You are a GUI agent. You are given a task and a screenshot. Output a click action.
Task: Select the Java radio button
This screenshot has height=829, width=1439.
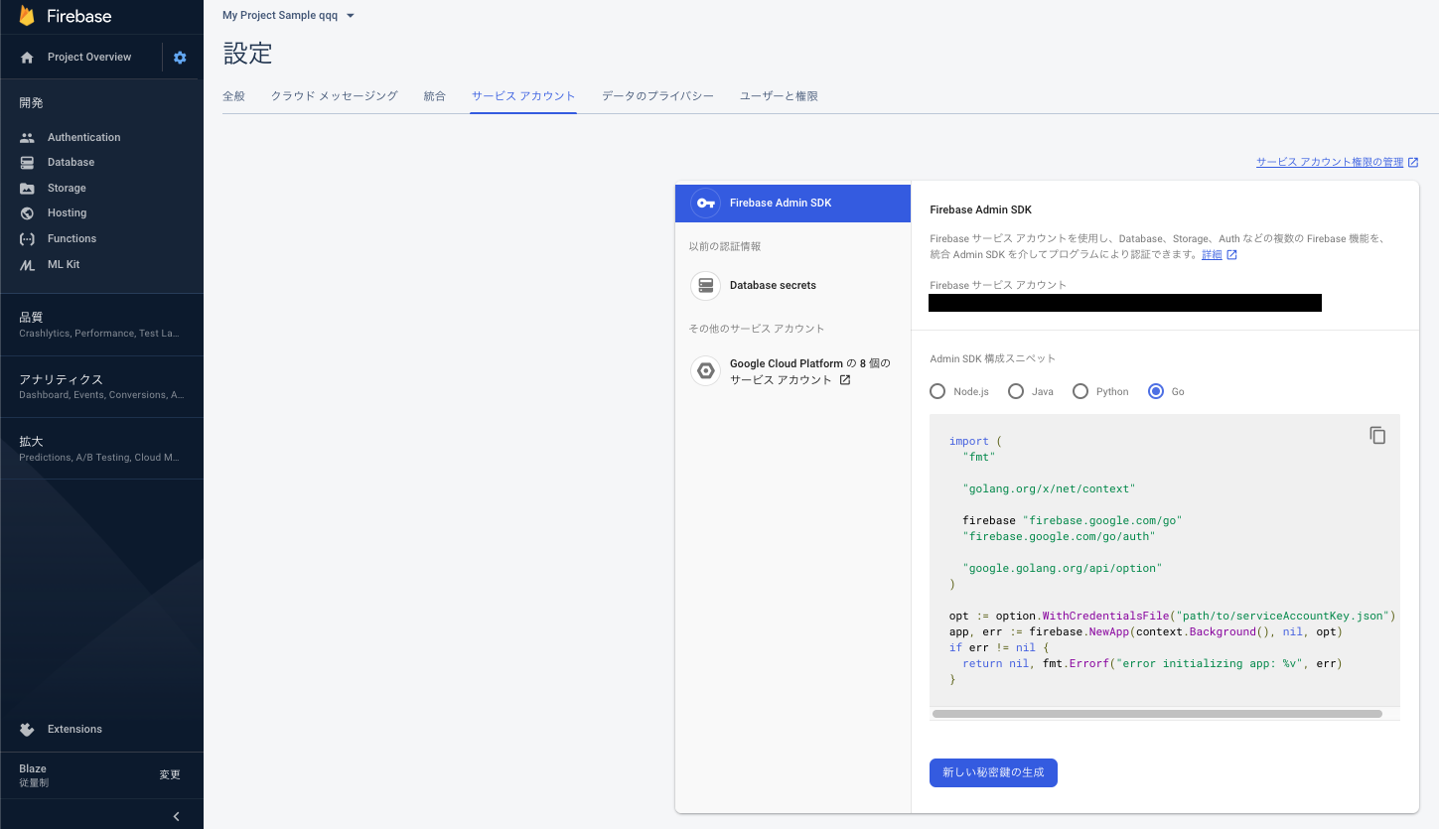[x=1016, y=391]
